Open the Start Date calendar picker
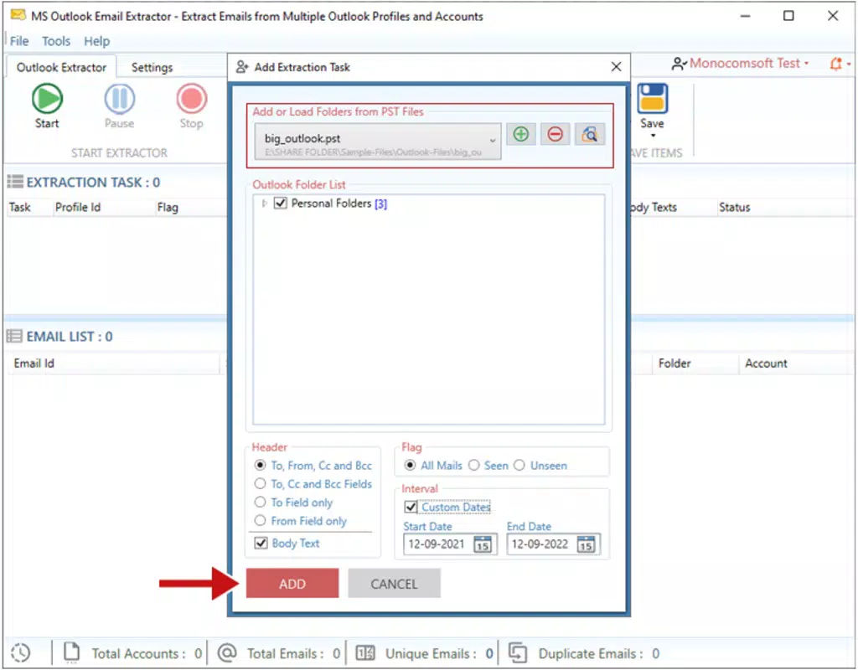Image resolution: width=858 pixels, height=670 pixels. (x=482, y=544)
